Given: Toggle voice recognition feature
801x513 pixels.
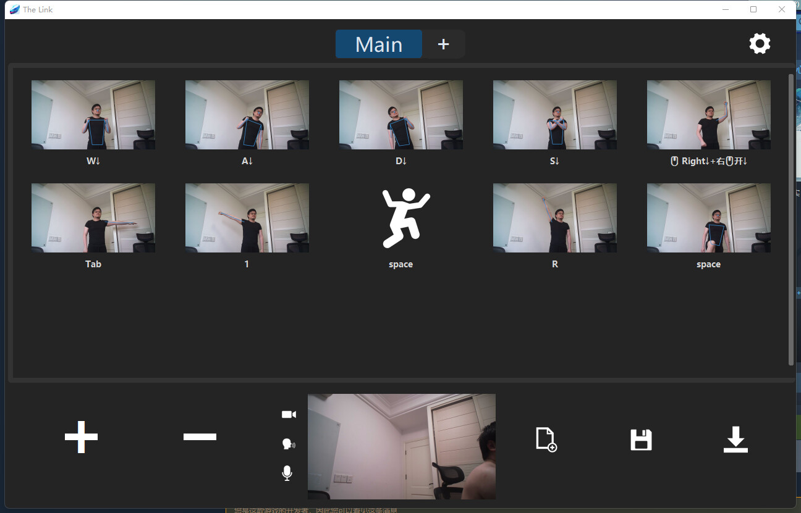Looking at the screenshot, I should (x=288, y=443).
